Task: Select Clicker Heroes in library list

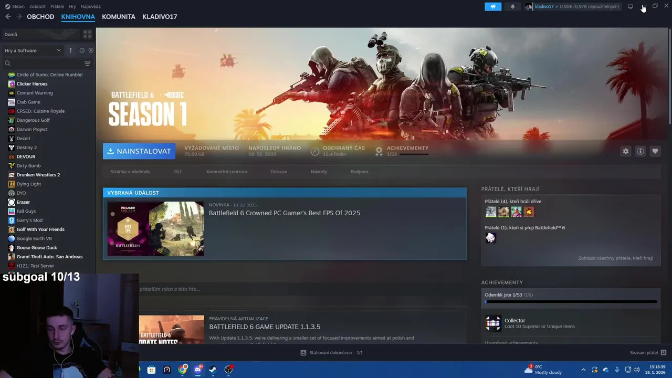Action: pos(32,84)
